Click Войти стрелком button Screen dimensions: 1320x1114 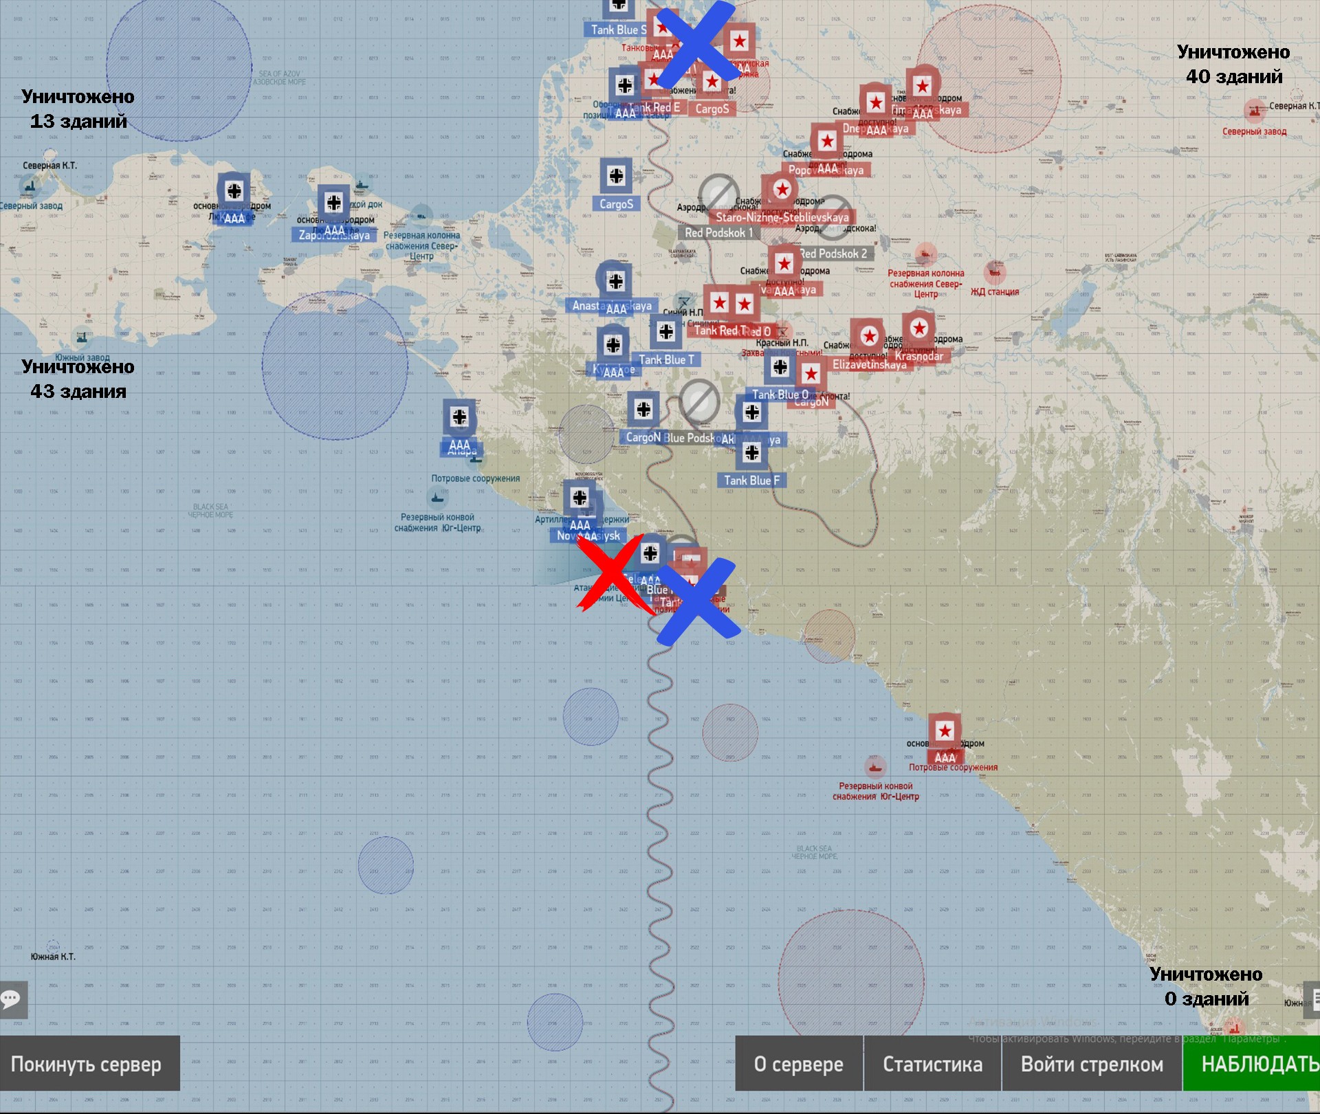click(1092, 1064)
